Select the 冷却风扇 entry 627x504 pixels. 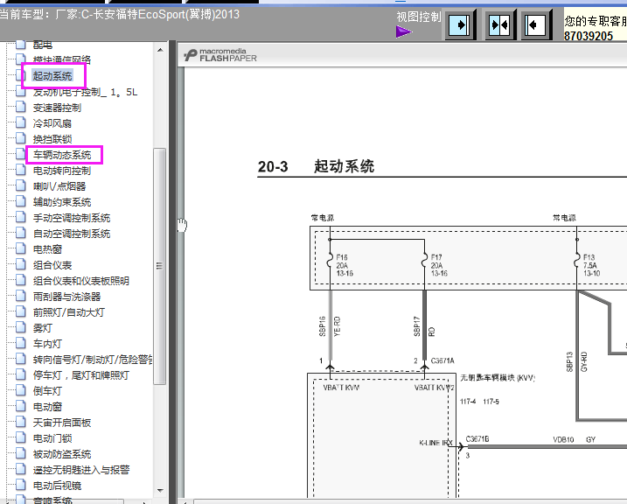(52, 123)
